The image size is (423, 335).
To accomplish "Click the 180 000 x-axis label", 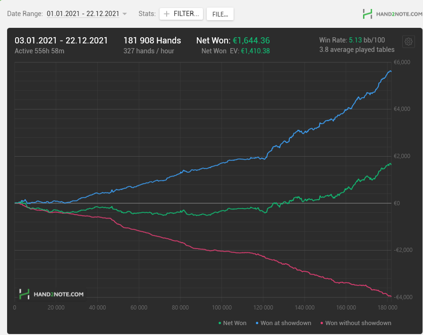I will pyautogui.click(x=388, y=308).
